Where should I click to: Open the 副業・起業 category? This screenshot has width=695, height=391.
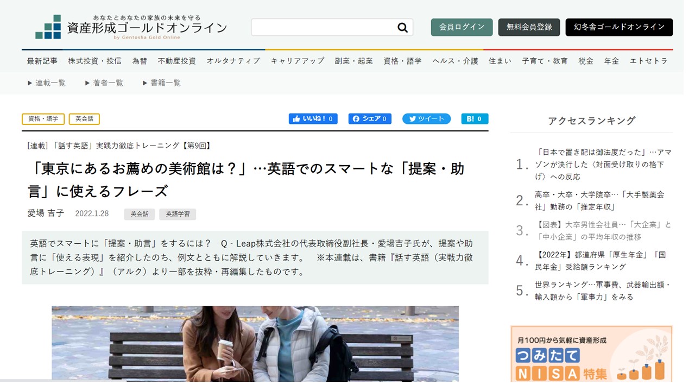(x=354, y=61)
